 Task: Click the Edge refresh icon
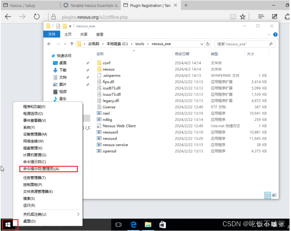[37, 17]
